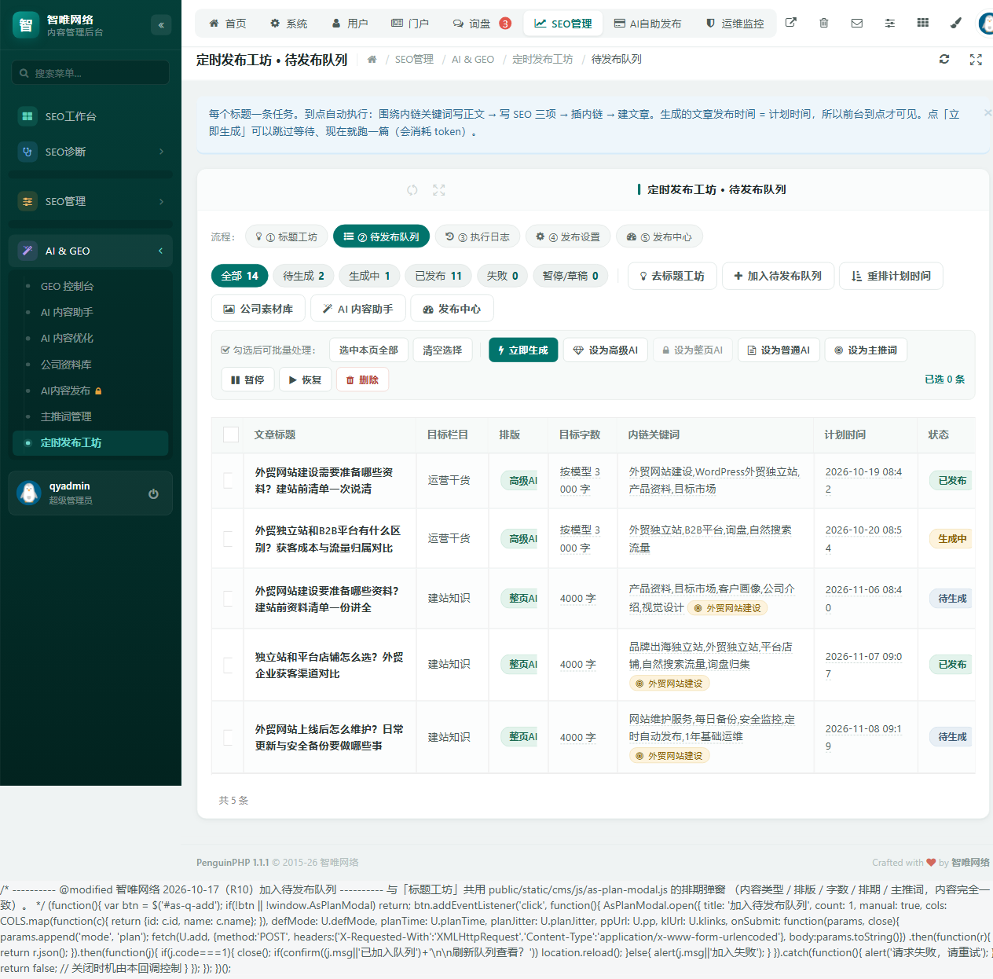This screenshot has width=993, height=979.
Task: Open the sliders settings icon in top bar
Action: click(890, 23)
